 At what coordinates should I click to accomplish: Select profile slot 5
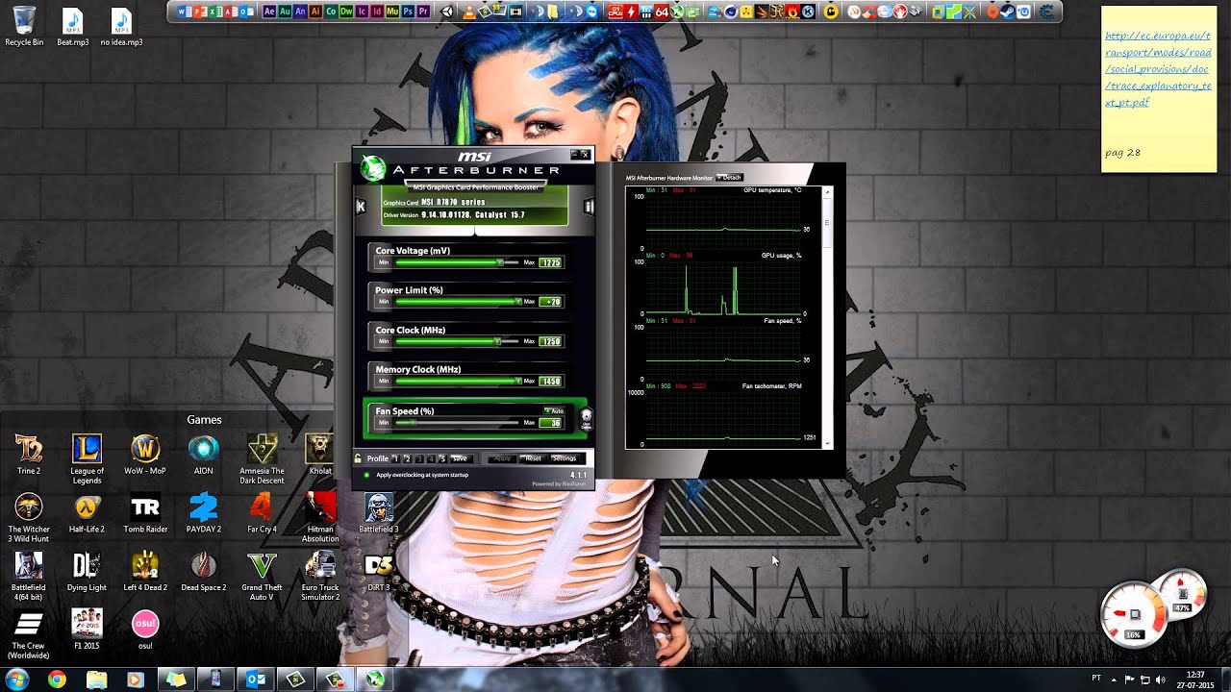[x=441, y=458]
